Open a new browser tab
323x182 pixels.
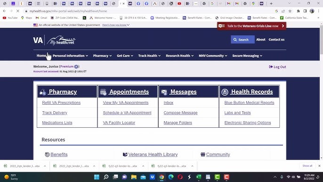[271, 3]
